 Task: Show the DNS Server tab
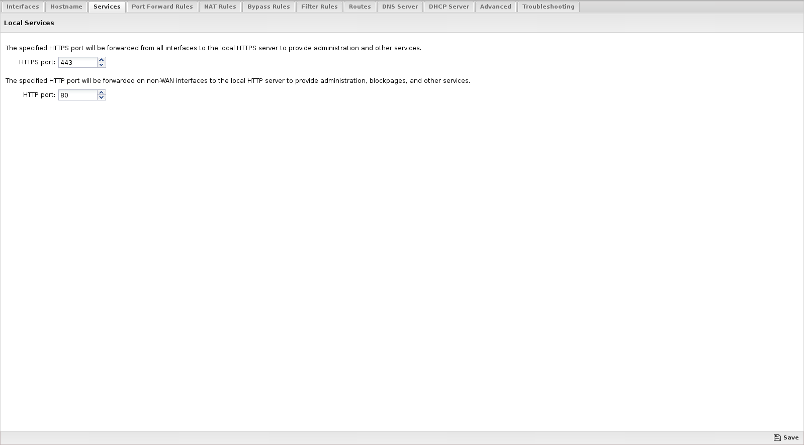coord(400,7)
